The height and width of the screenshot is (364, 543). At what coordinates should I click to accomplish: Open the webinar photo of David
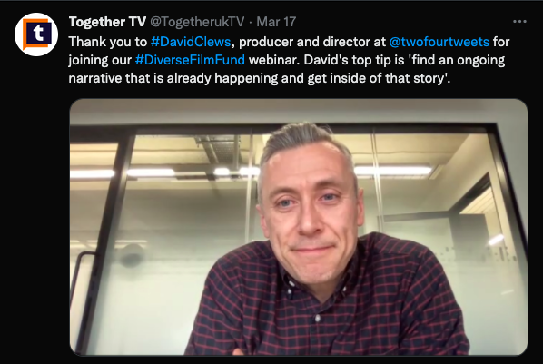coord(299,227)
